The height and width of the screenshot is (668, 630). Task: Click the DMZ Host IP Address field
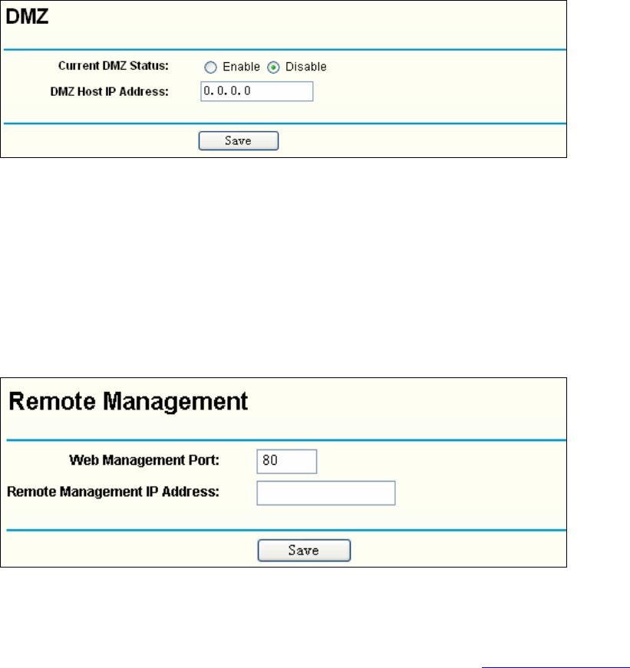pos(257,91)
